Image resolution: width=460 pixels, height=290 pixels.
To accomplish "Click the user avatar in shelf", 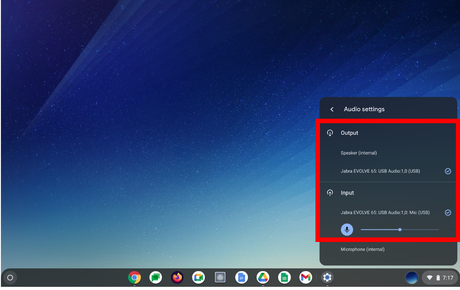I will click(x=412, y=277).
